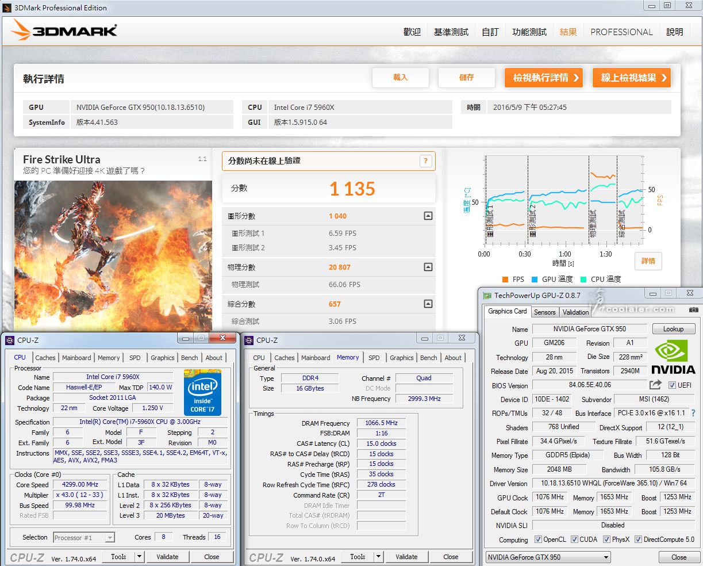Click Validate in the left CPU-Z window
This screenshot has height=566, width=703.
[167, 557]
